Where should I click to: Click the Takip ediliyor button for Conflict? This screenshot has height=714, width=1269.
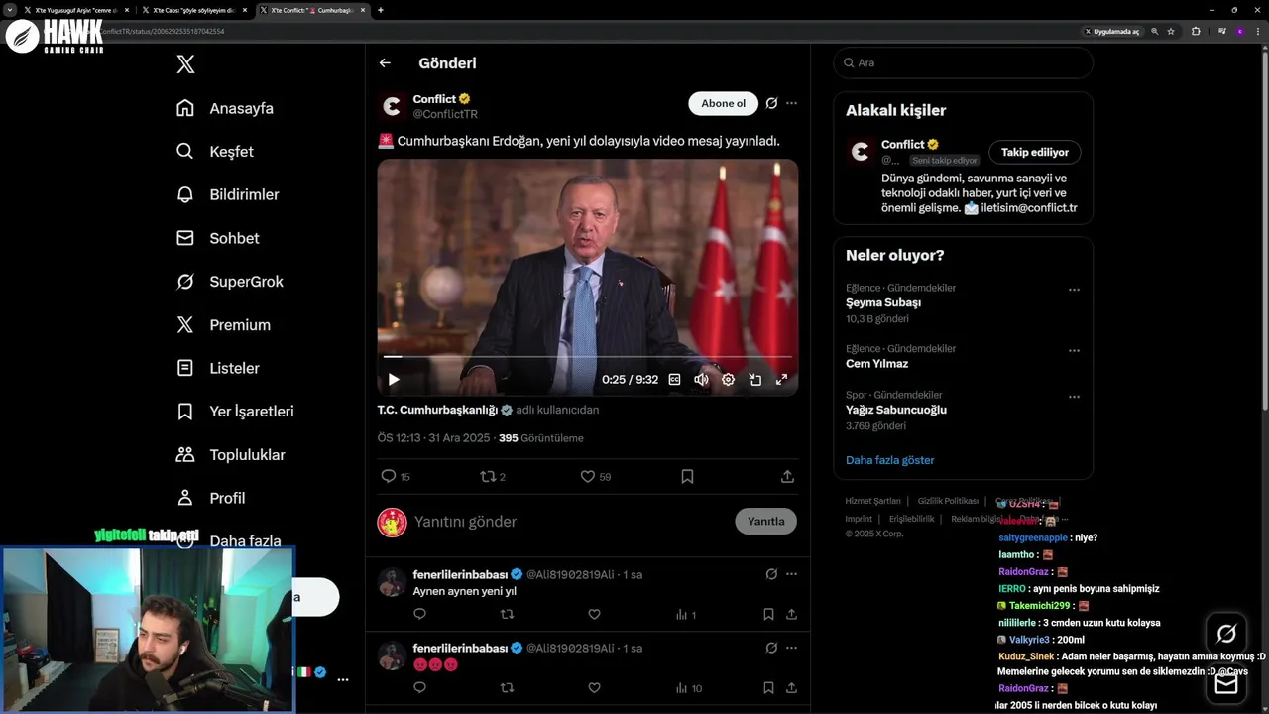click(1035, 152)
